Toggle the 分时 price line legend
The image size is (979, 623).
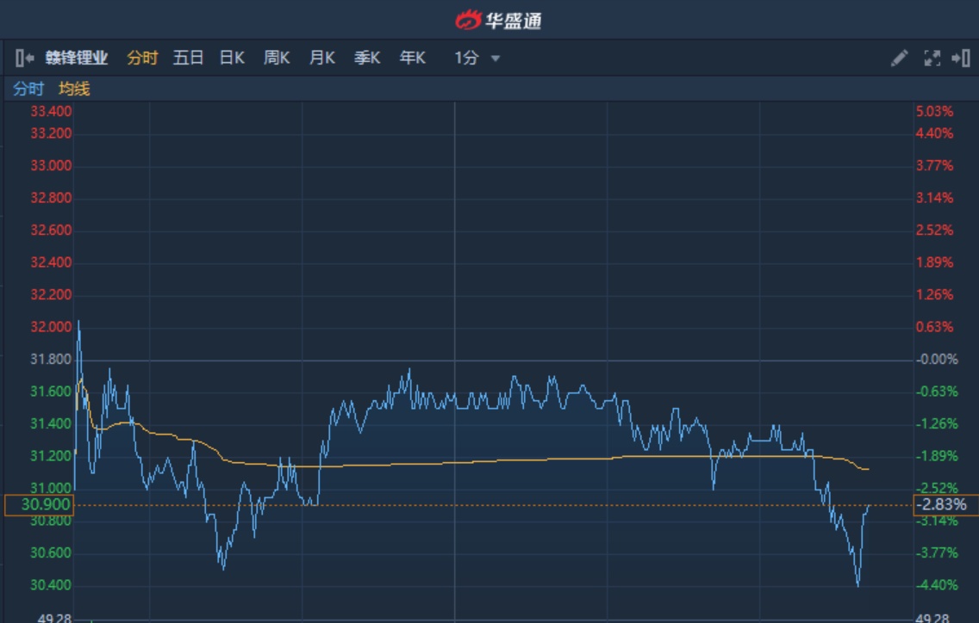(x=28, y=89)
